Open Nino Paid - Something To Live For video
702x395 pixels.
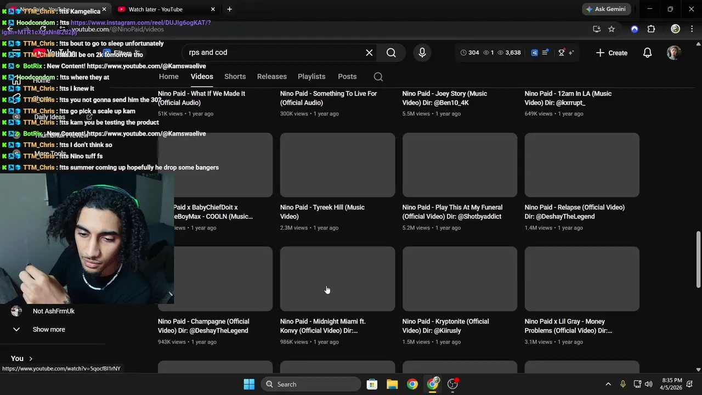pyautogui.click(x=329, y=98)
